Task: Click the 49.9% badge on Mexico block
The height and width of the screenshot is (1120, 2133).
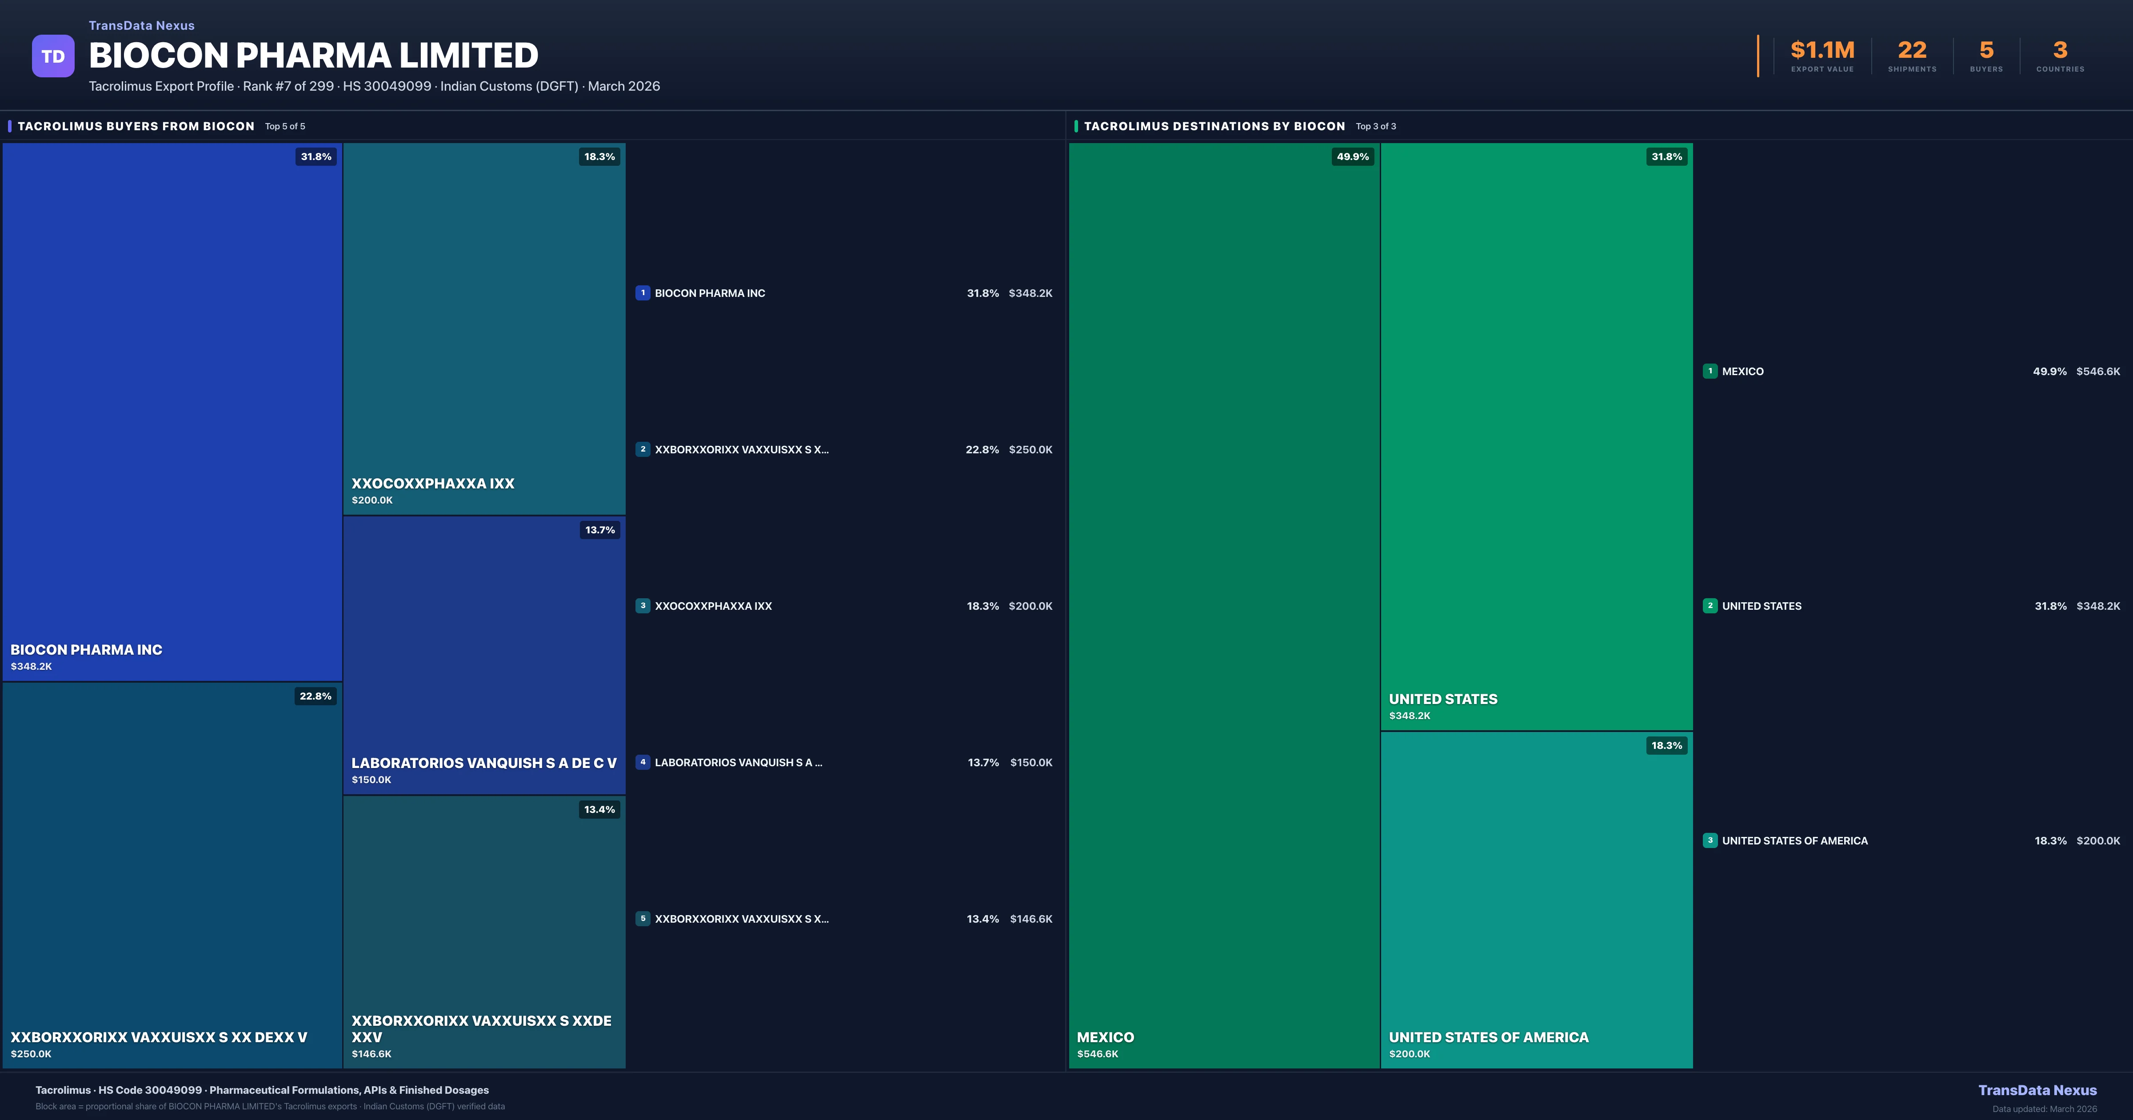Action: tap(1352, 156)
